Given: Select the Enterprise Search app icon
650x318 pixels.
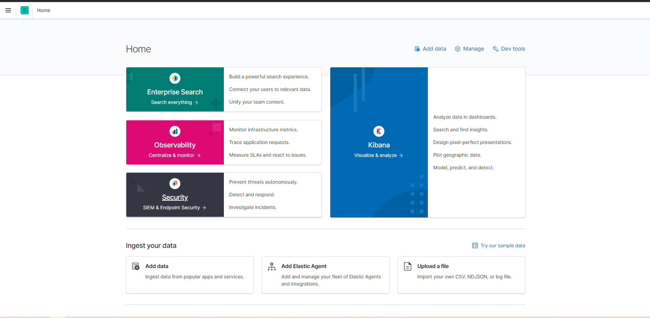Looking at the screenshot, I should click(x=175, y=78).
